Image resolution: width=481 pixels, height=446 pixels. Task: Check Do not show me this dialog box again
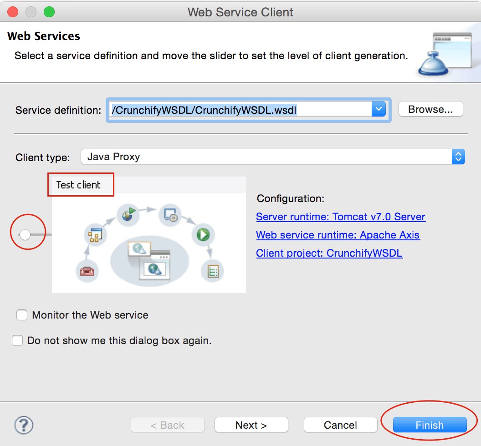click(17, 340)
